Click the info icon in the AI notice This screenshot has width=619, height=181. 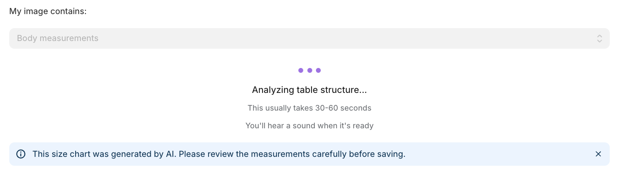click(20, 154)
